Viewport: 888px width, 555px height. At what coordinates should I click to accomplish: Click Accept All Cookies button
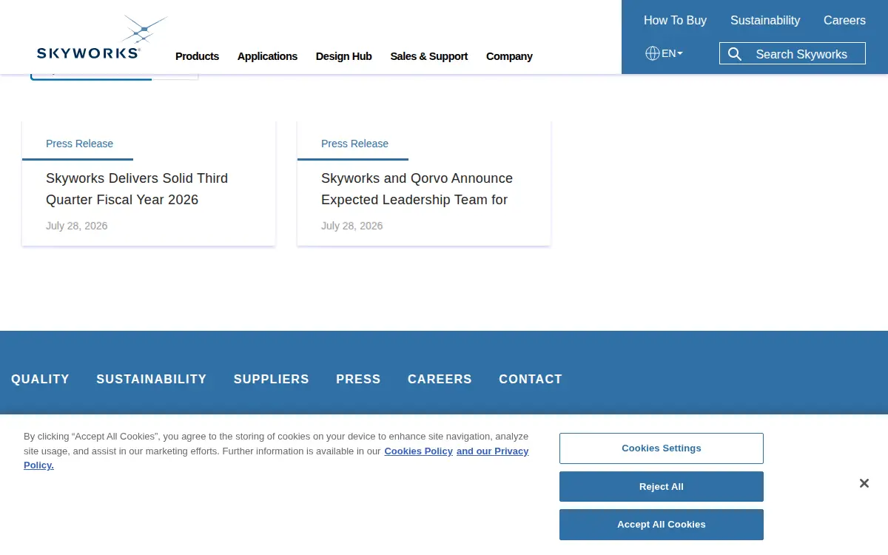[x=661, y=525]
